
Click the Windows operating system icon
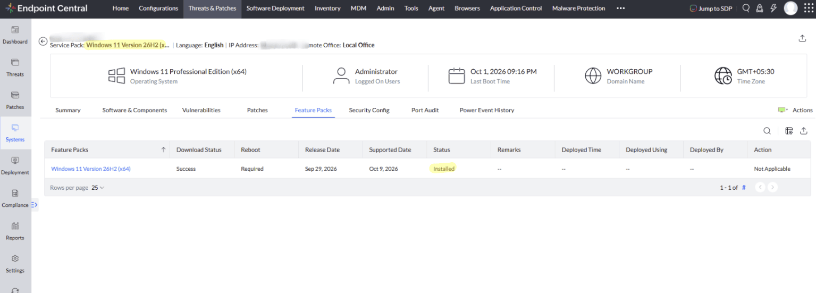pyautogui.click(x=116, y=76)
